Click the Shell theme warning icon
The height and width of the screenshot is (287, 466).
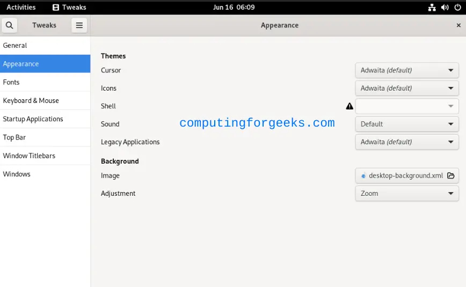click(x=349, y=106)
